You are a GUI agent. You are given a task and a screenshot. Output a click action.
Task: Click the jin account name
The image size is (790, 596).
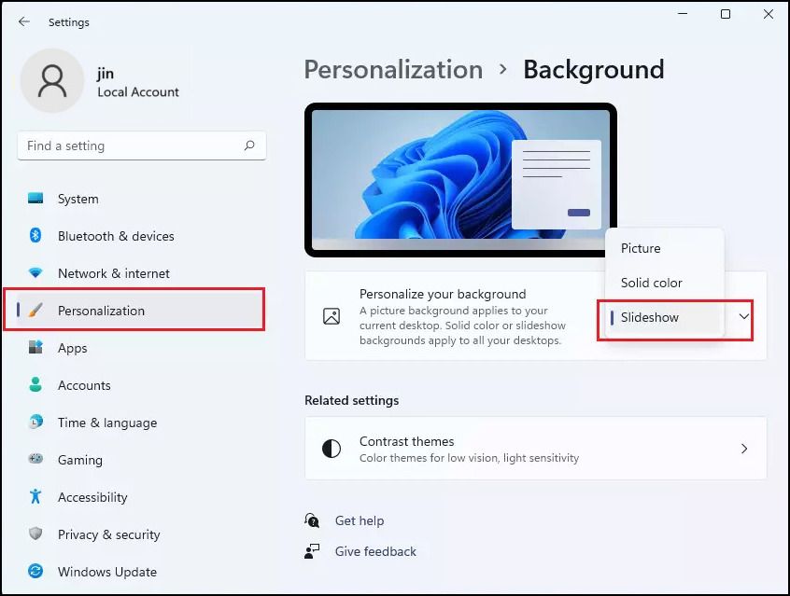coord(106,74)
